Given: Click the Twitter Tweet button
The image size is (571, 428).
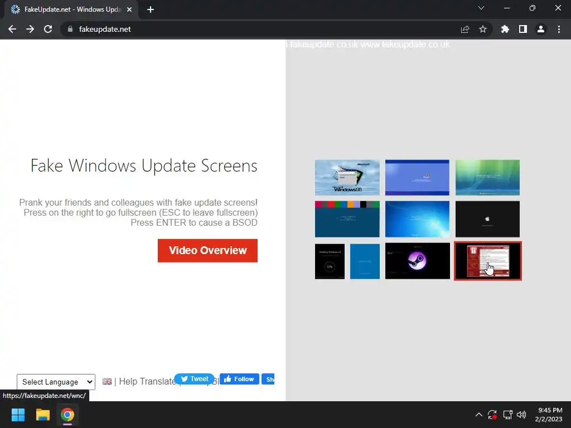Looking at the screenshot, I should 195,379.
